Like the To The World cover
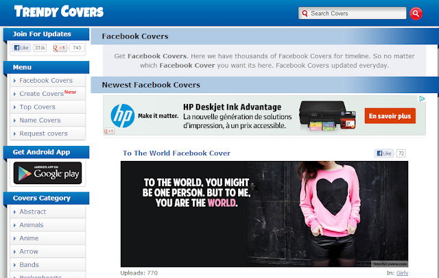 [x=384, y=153]
